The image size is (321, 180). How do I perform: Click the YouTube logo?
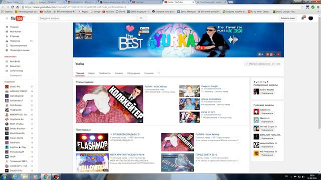(x=17, y=18)
